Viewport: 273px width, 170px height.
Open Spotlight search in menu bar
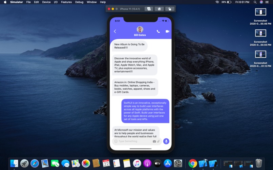pos(255,2)
